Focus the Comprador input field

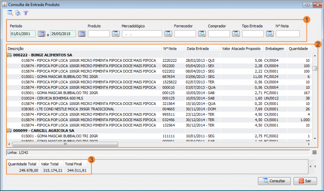pyautogui.click(x=219, y=34)
